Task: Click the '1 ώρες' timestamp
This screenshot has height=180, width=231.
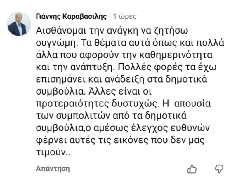Action: coord(125,16)
